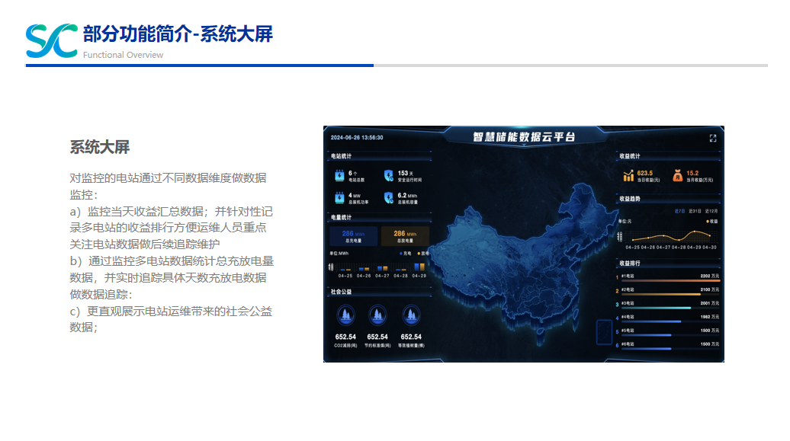Switch revenue trend to 近7日
The height and width of the screenshot is (441, 790).
point(679,211)
